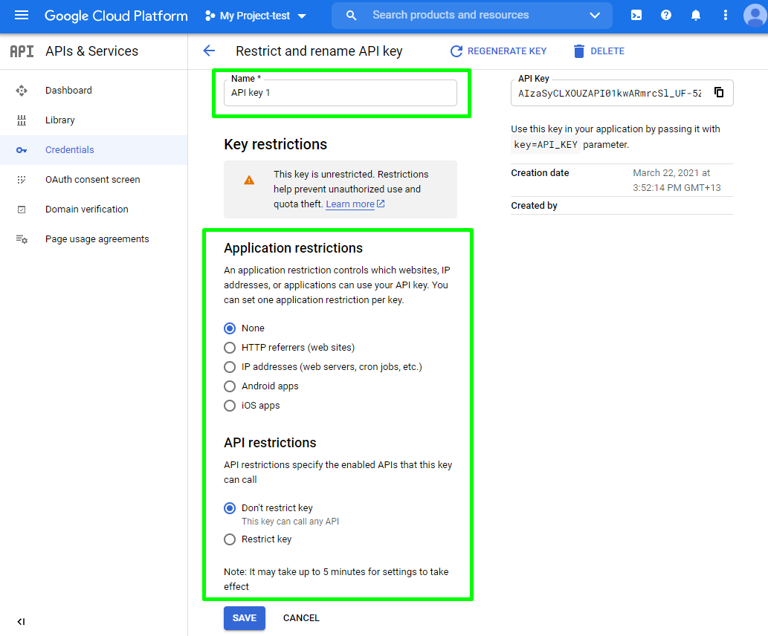
Task: Click the CANCEL button
Action: coord(301,618)
